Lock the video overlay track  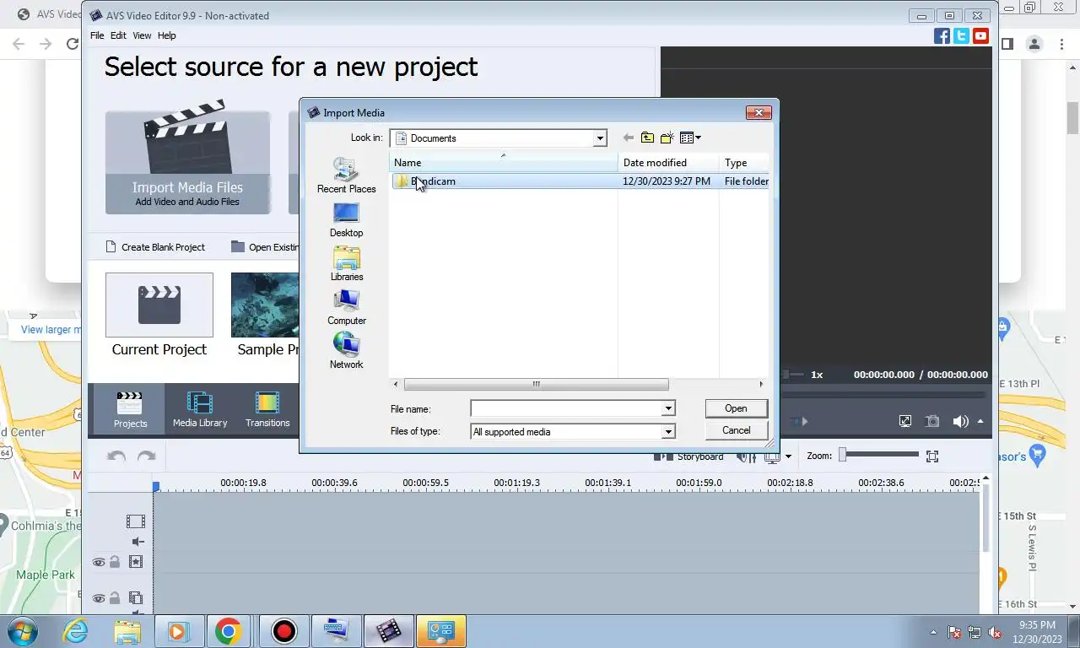pyautogui.click(x=115, y=598)
